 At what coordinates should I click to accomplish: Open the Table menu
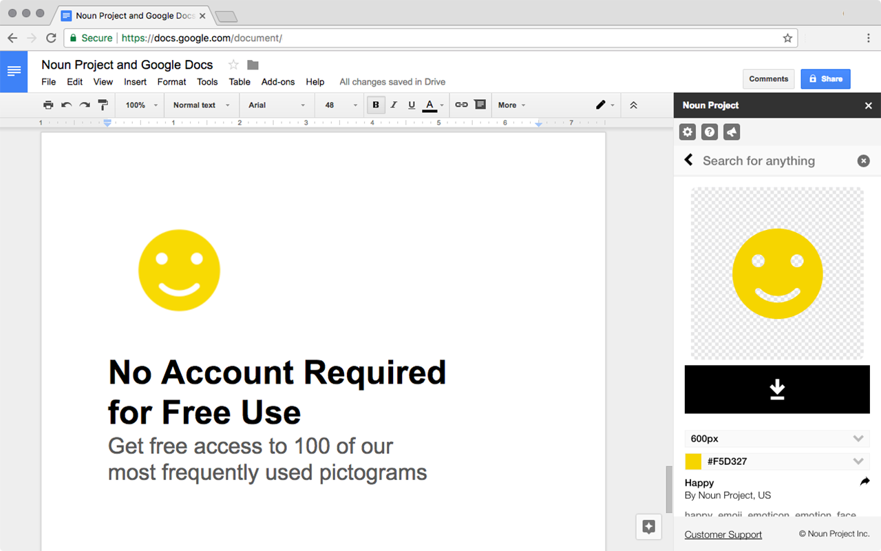coord(240,81)
